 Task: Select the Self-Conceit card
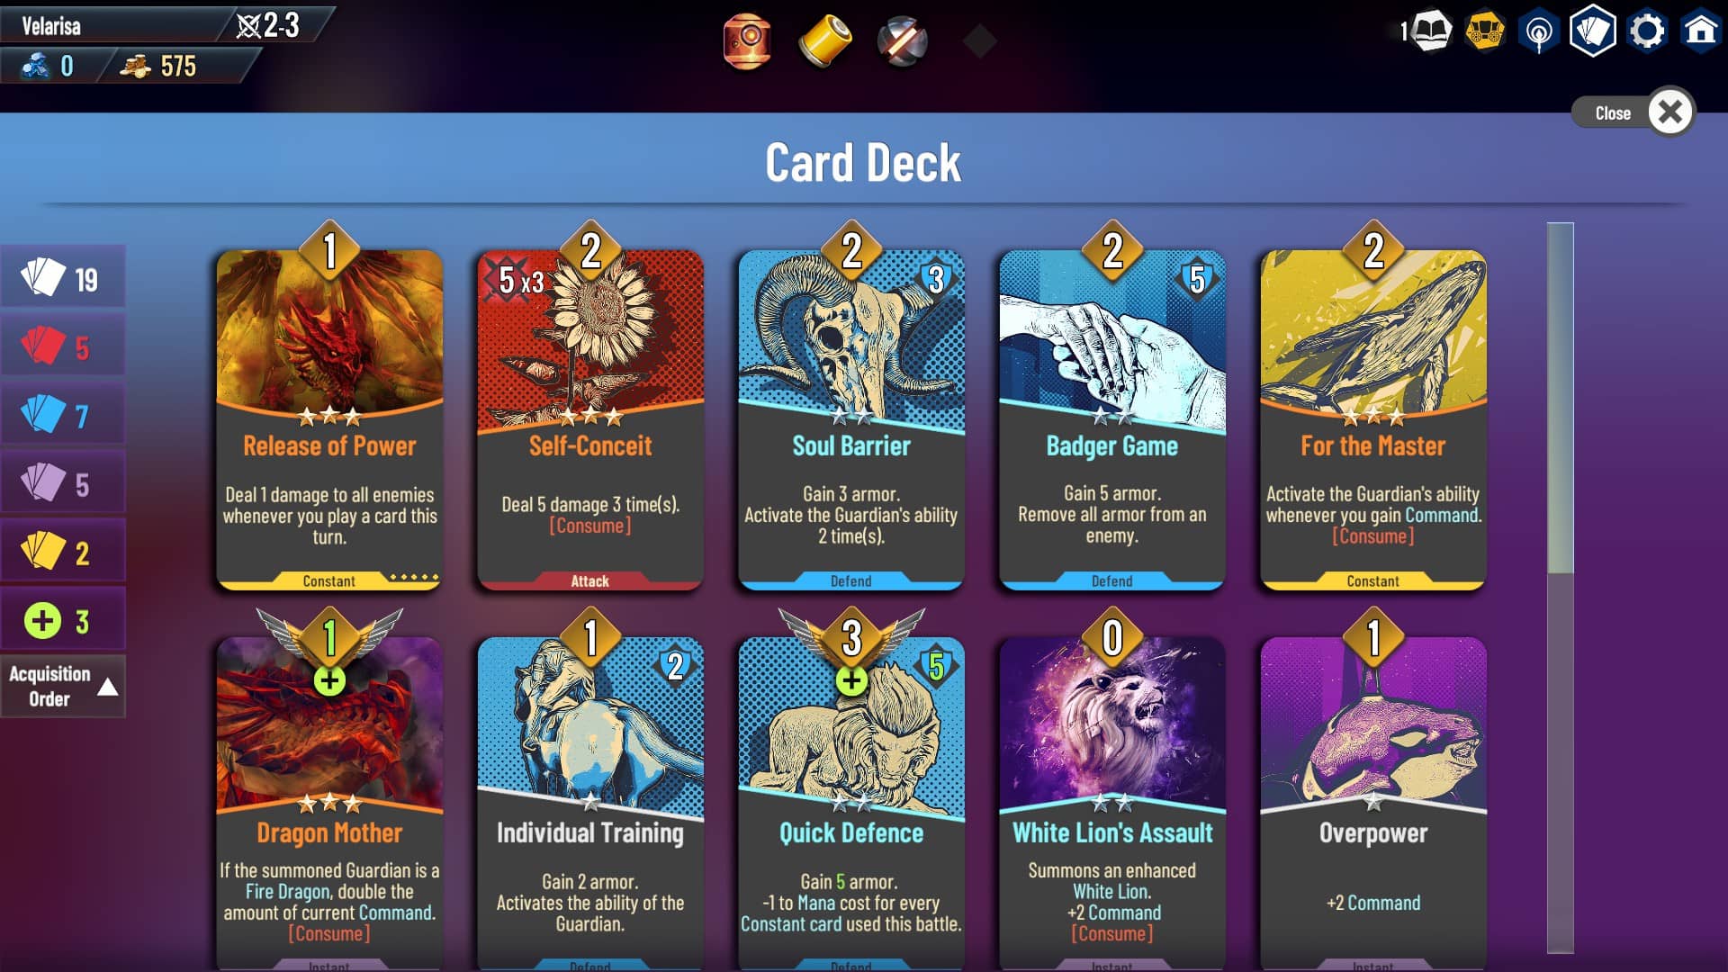click(x=590, y=419)
